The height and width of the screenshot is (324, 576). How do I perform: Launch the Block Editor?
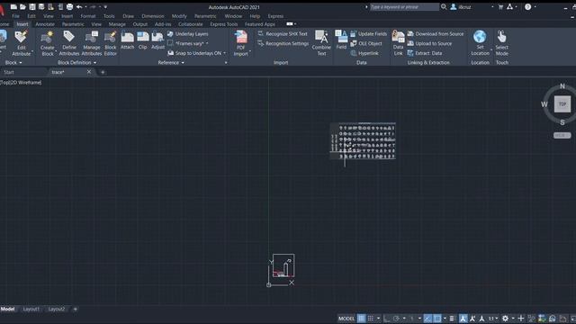[110, 43]
